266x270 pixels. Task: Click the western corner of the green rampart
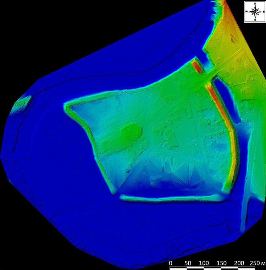click(68, 106)
